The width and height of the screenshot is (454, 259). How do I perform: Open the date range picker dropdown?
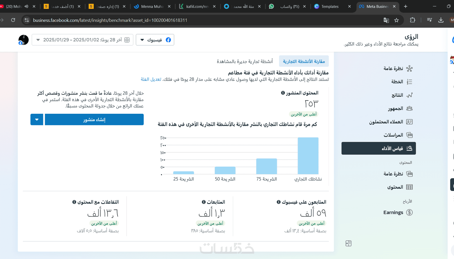(83, 40)
